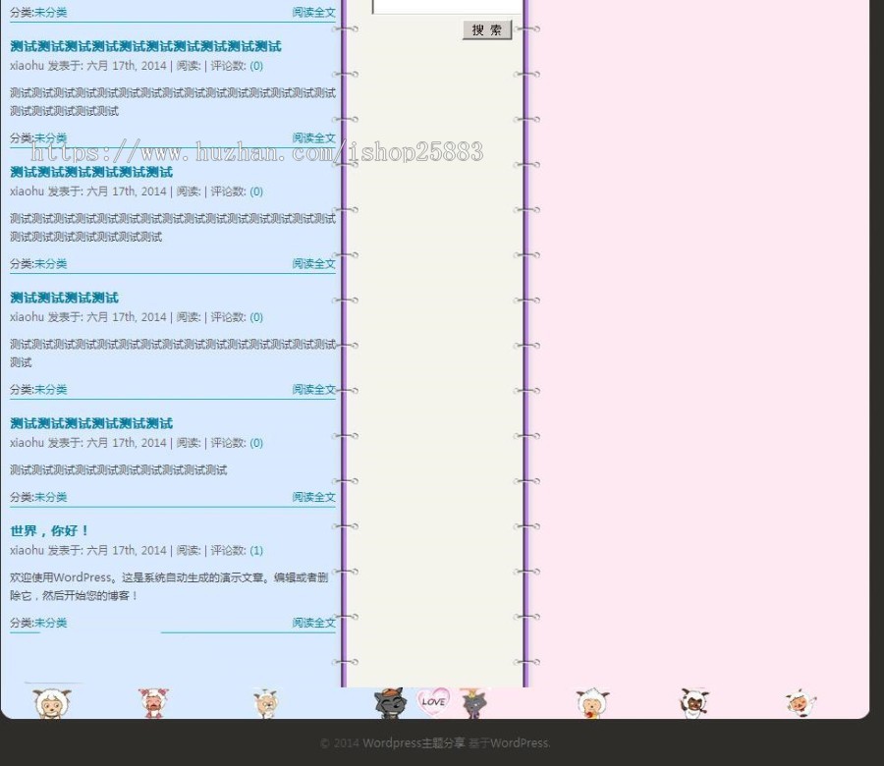Click the pink-bowed sheep character icon

pos(153,703)
